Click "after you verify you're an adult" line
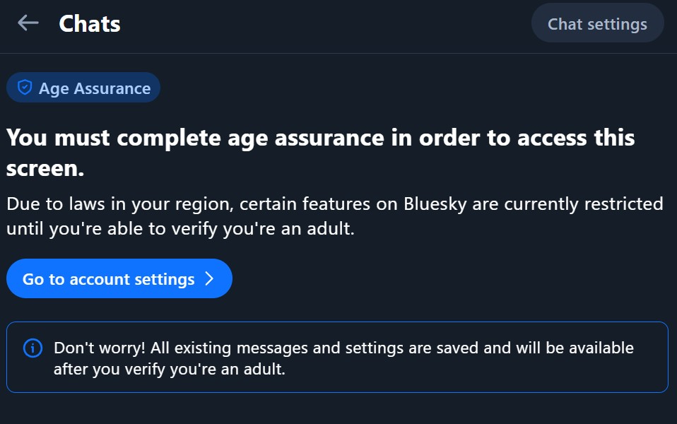Screen dimensions: 677x424 [x=170, y=369]
